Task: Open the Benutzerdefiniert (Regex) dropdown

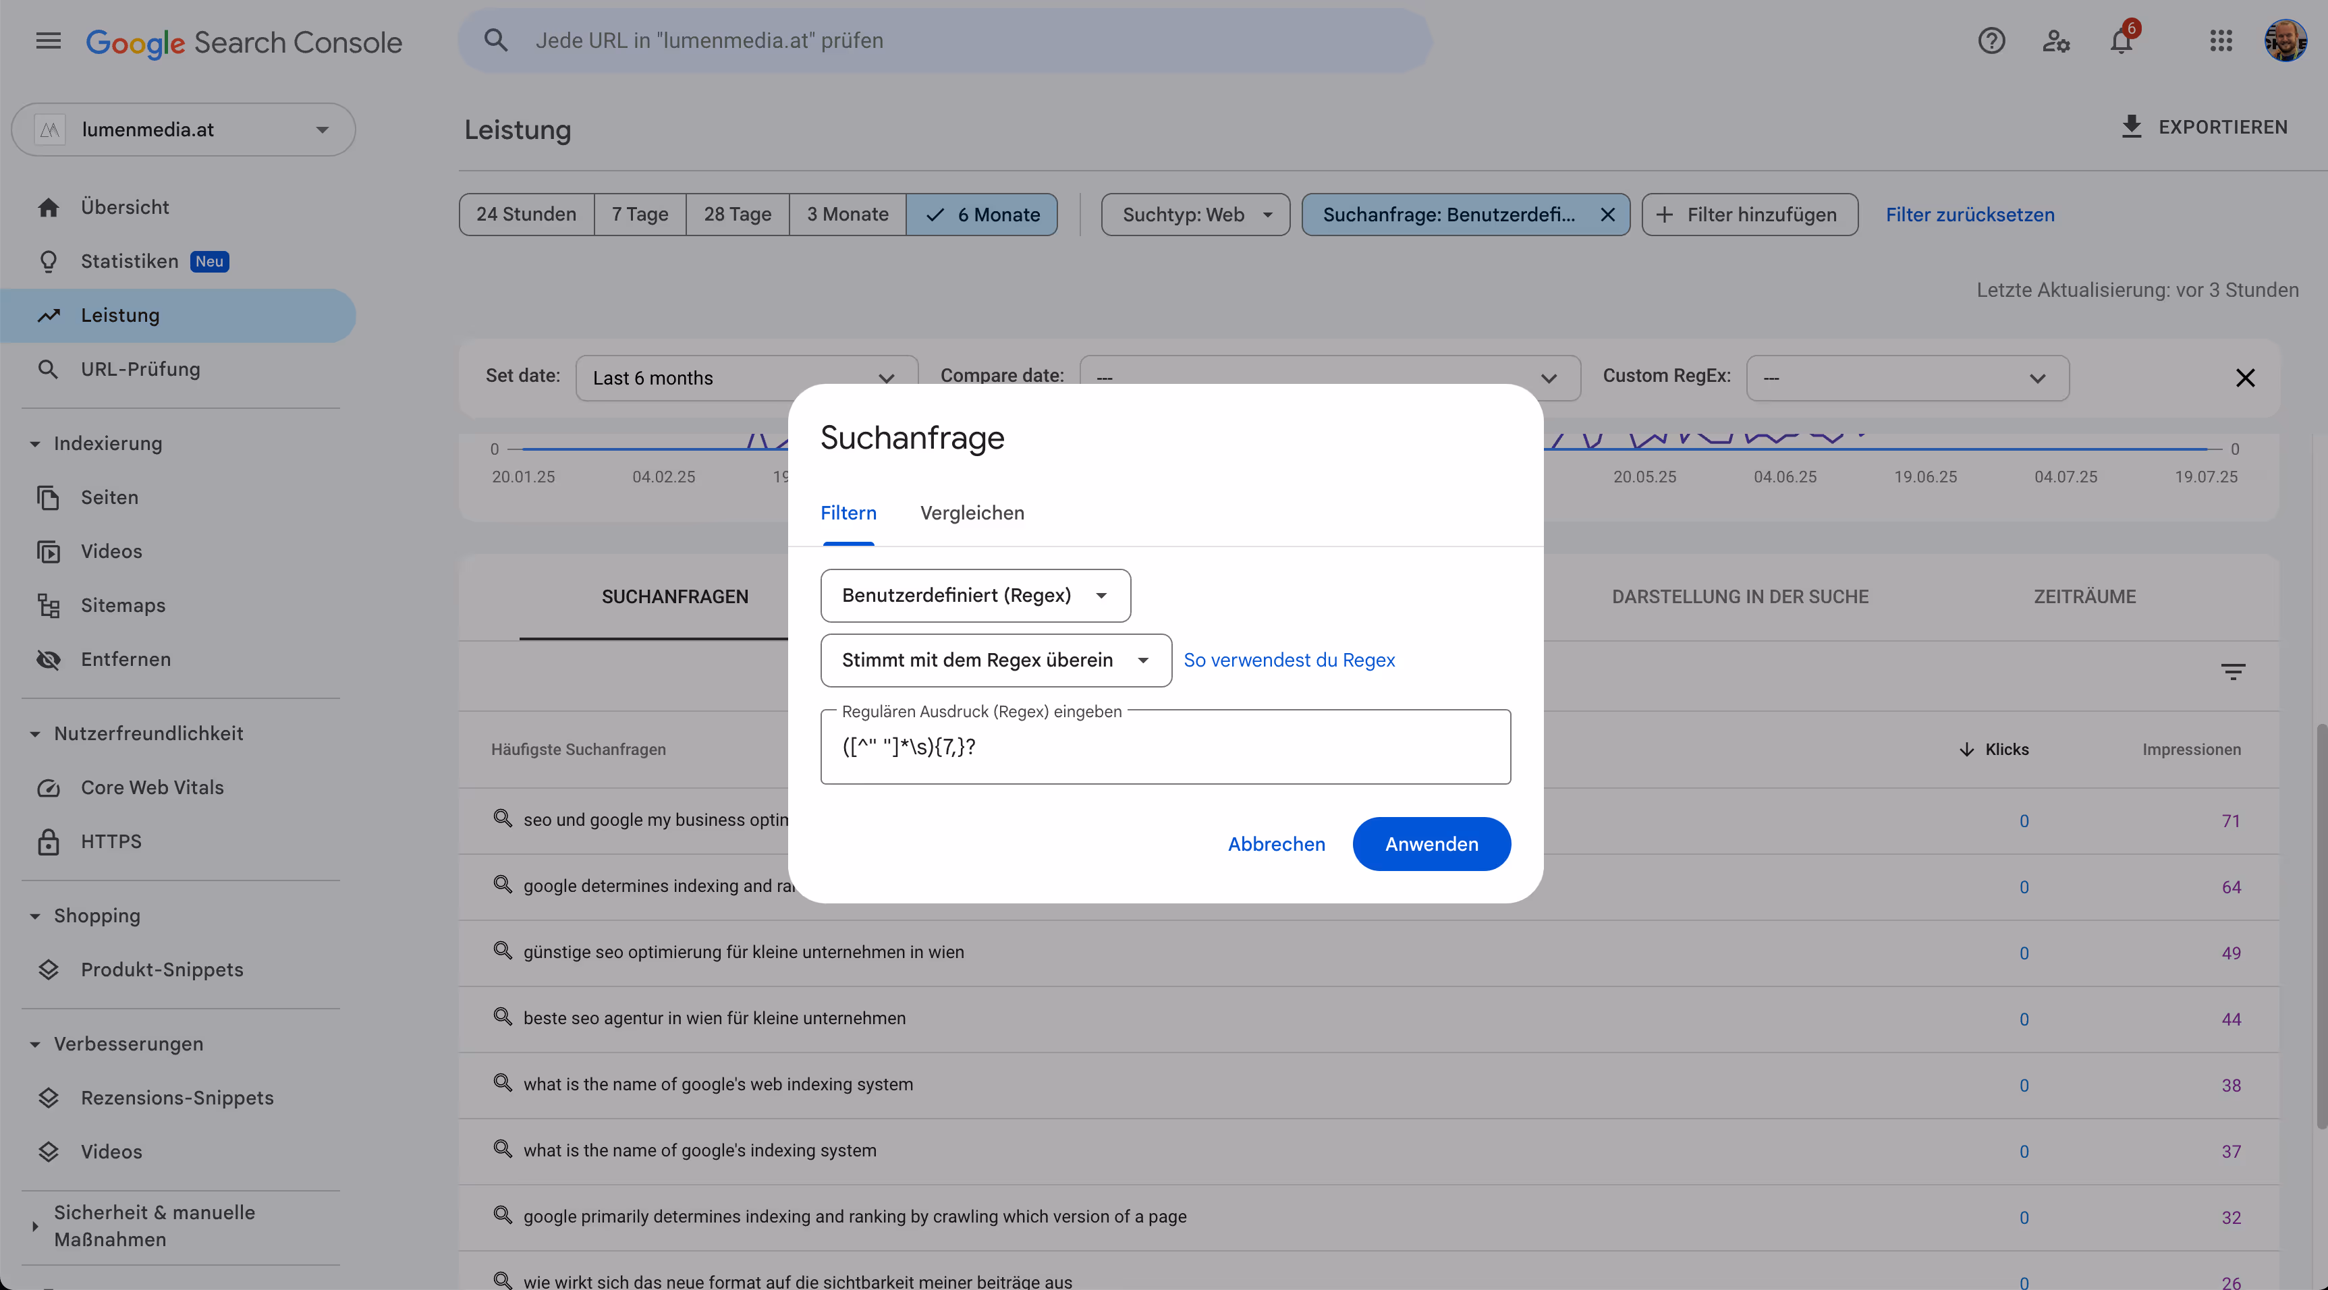Action: coord(975,595)
